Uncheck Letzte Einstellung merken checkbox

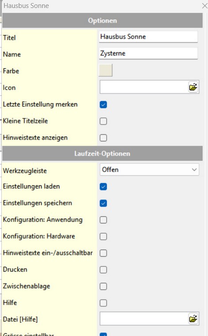pos(103,105)
